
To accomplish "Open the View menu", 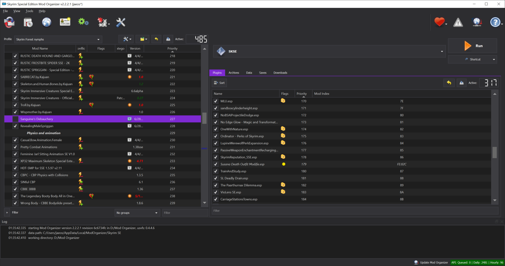I will [x=17, y=11].
